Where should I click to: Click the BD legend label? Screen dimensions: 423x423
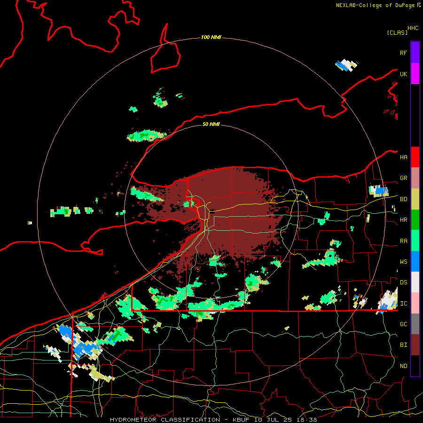(x=403, y=199)
